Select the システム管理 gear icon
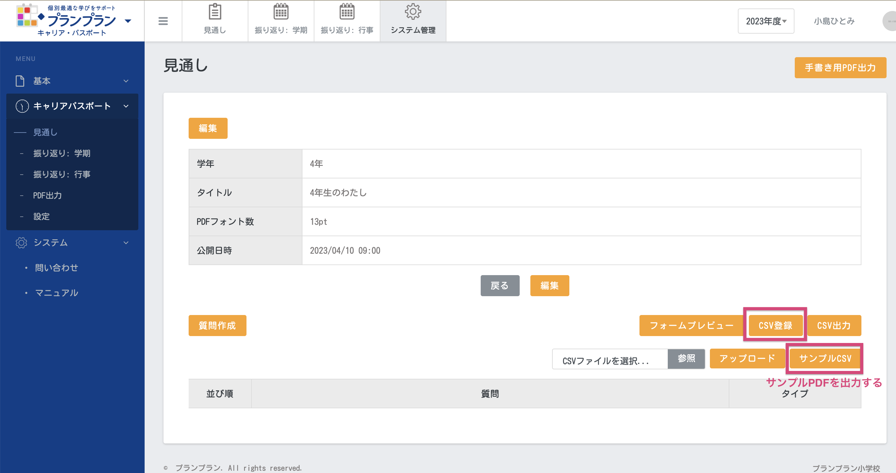 pyautogui.click(x=413, y=12)
